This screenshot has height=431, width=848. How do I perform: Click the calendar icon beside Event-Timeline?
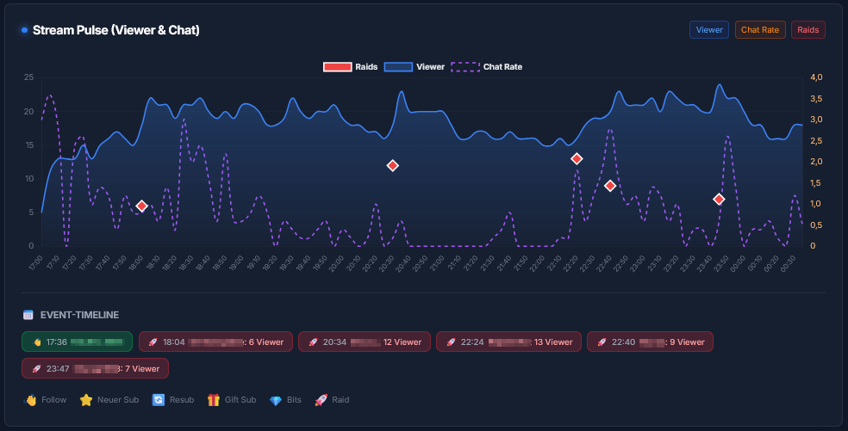[x=28, y=315]
